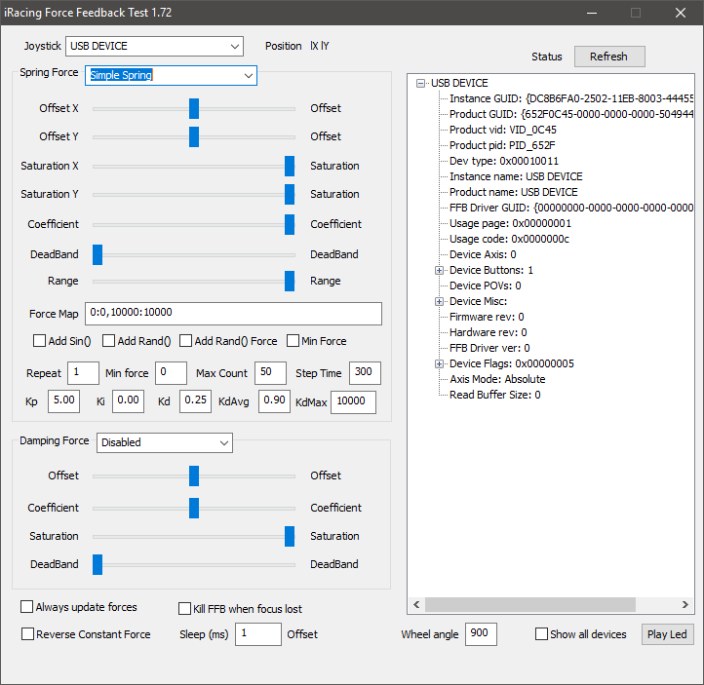The width and height of the screenshot is (704, 685).
Task: Expand the Device Buttons tree node
Action: tap(439, 270)
